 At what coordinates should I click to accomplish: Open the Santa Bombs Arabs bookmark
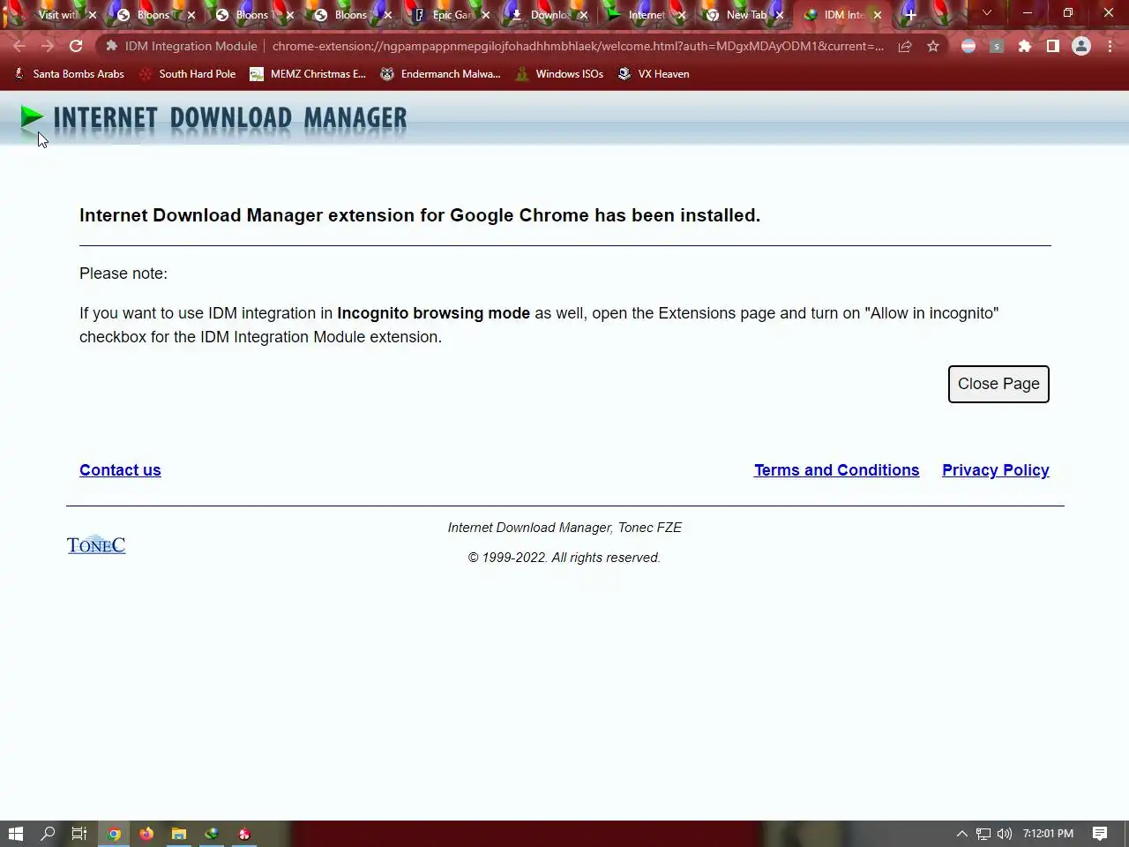(69, 74)
